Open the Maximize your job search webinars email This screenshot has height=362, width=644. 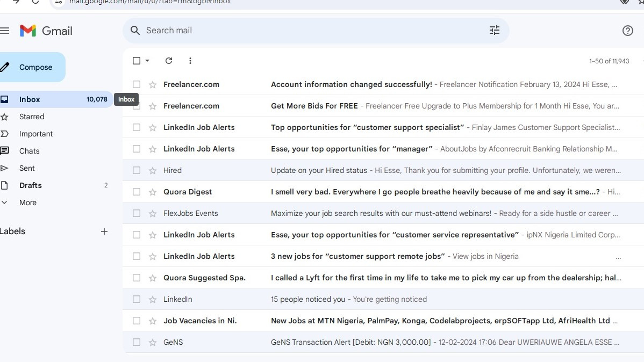point(383,213)
